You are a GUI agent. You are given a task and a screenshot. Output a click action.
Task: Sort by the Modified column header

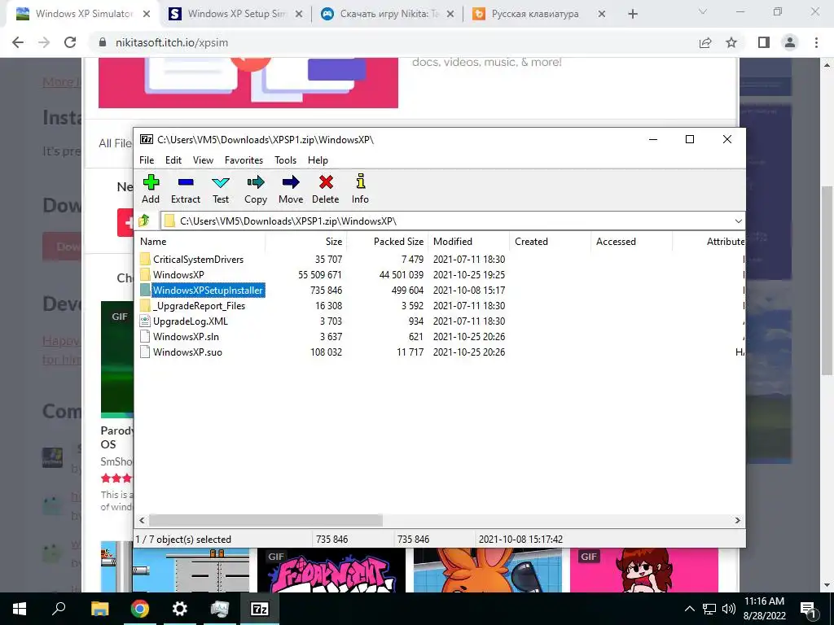point(468,241)
